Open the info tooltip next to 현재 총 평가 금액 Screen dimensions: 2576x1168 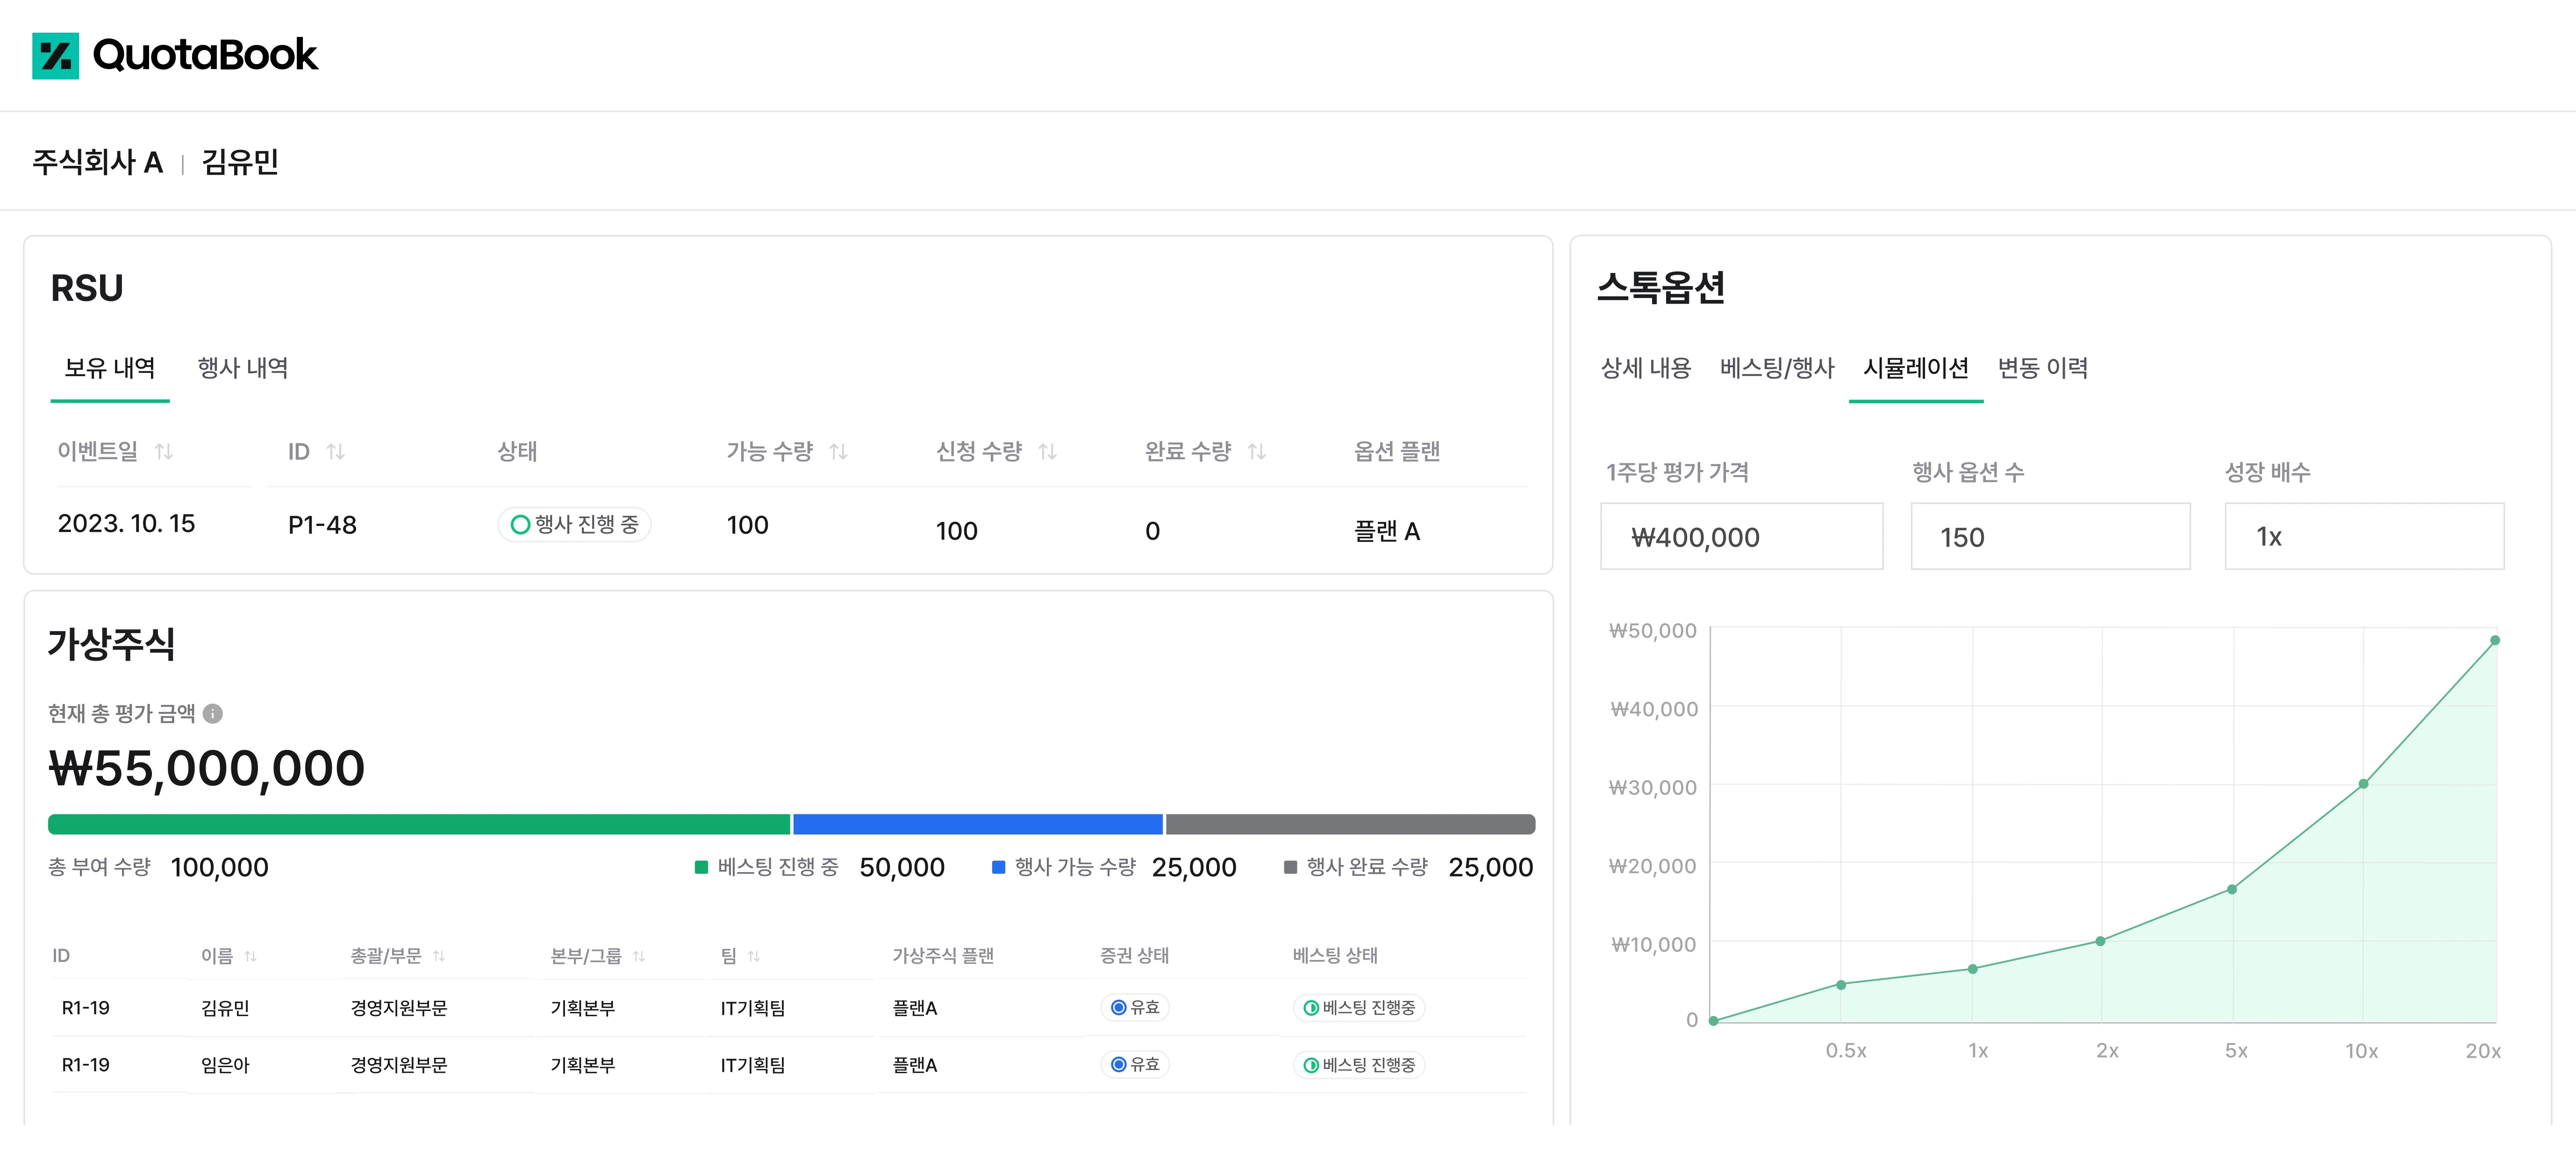pyautogui.click(x=212, y=713)
